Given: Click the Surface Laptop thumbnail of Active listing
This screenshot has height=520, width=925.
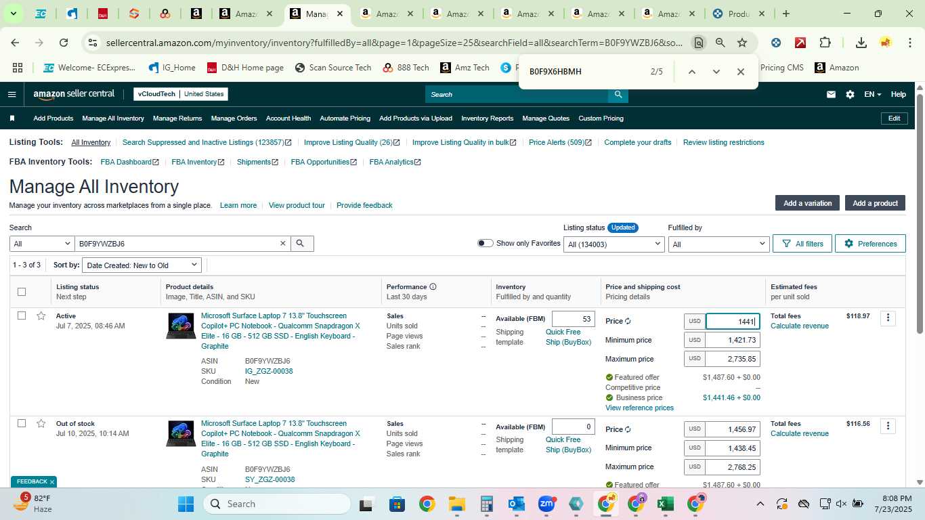Looking at the screenshot, I should tap(181, 326).
